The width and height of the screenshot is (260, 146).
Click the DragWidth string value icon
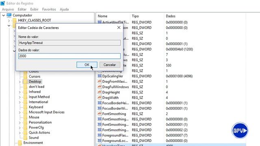tap(100, 97)
